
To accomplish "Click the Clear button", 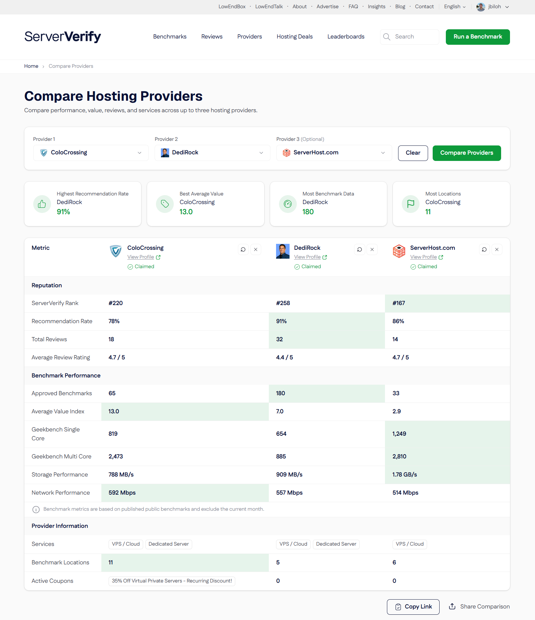I will tap(413, 153).
